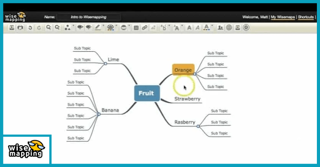Click the circular icon ending the toolbar
The width and height of the screenshot is (320, 167).
[246, 27]
